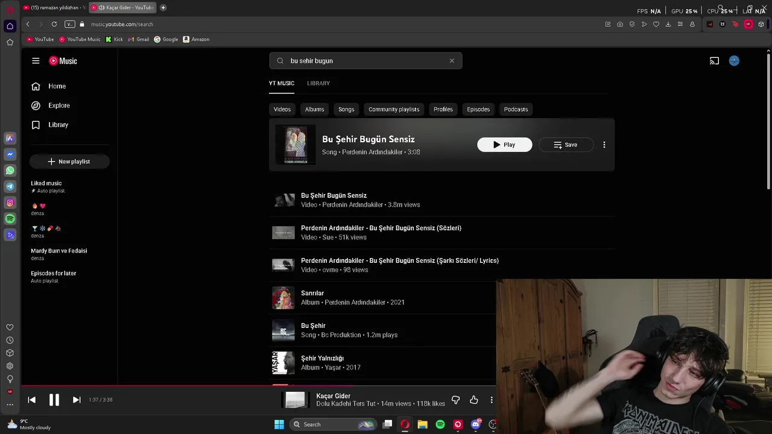Filter results by Albums

click(314, 109)
